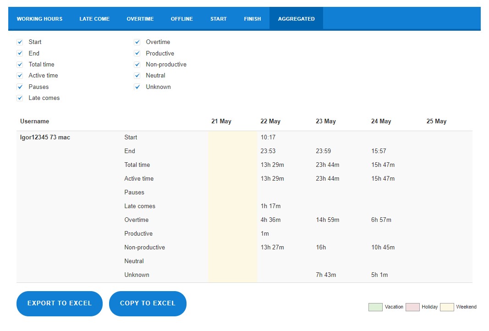Screen dimensions: 489x331
Task: Click the Copy to Excel button
Action: tap(148, 303)
